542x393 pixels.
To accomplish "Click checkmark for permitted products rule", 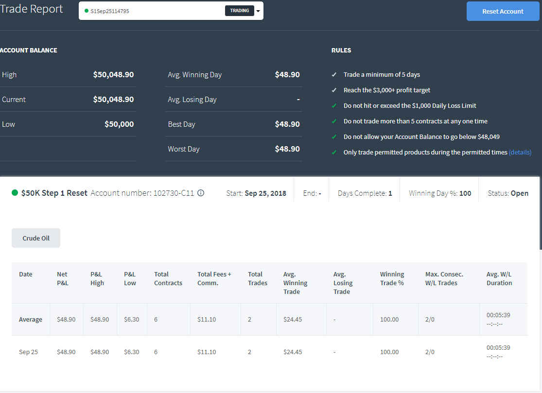I will tap(334, 153).
